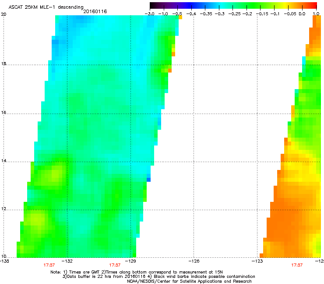Click the "-0.25" color scale label
The image size is (324, 284).
[234, 14]
